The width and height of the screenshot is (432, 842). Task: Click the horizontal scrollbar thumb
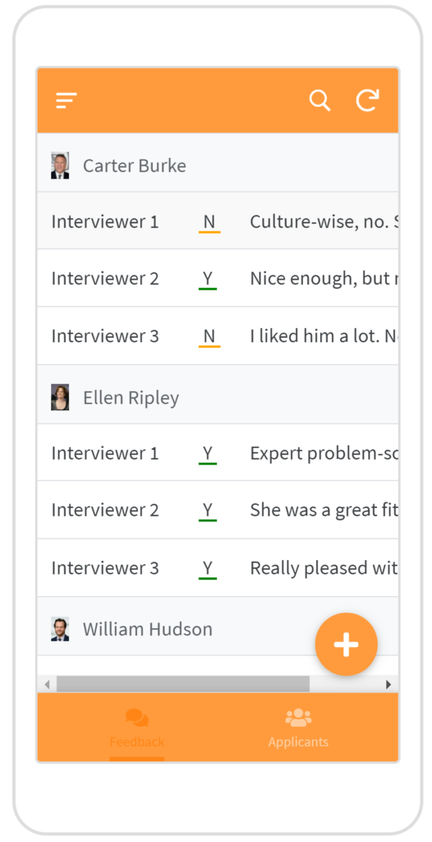pyautogui.click(x=183, y=684)
